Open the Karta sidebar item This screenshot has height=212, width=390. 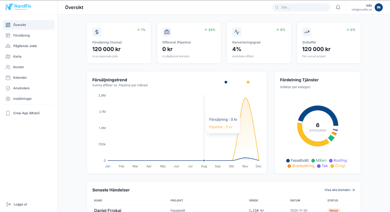coord(28,56)
